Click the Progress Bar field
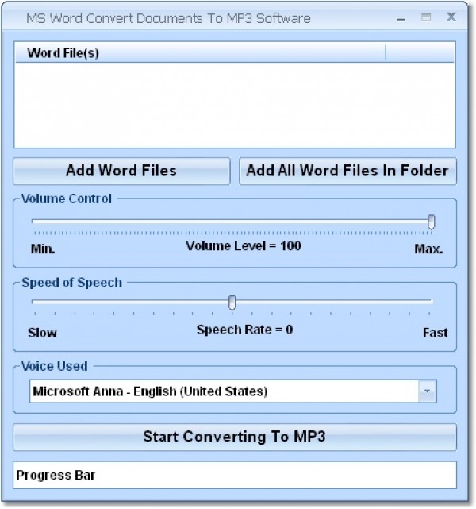This screenshot has width=476, height=509. [x=235, y=475]
